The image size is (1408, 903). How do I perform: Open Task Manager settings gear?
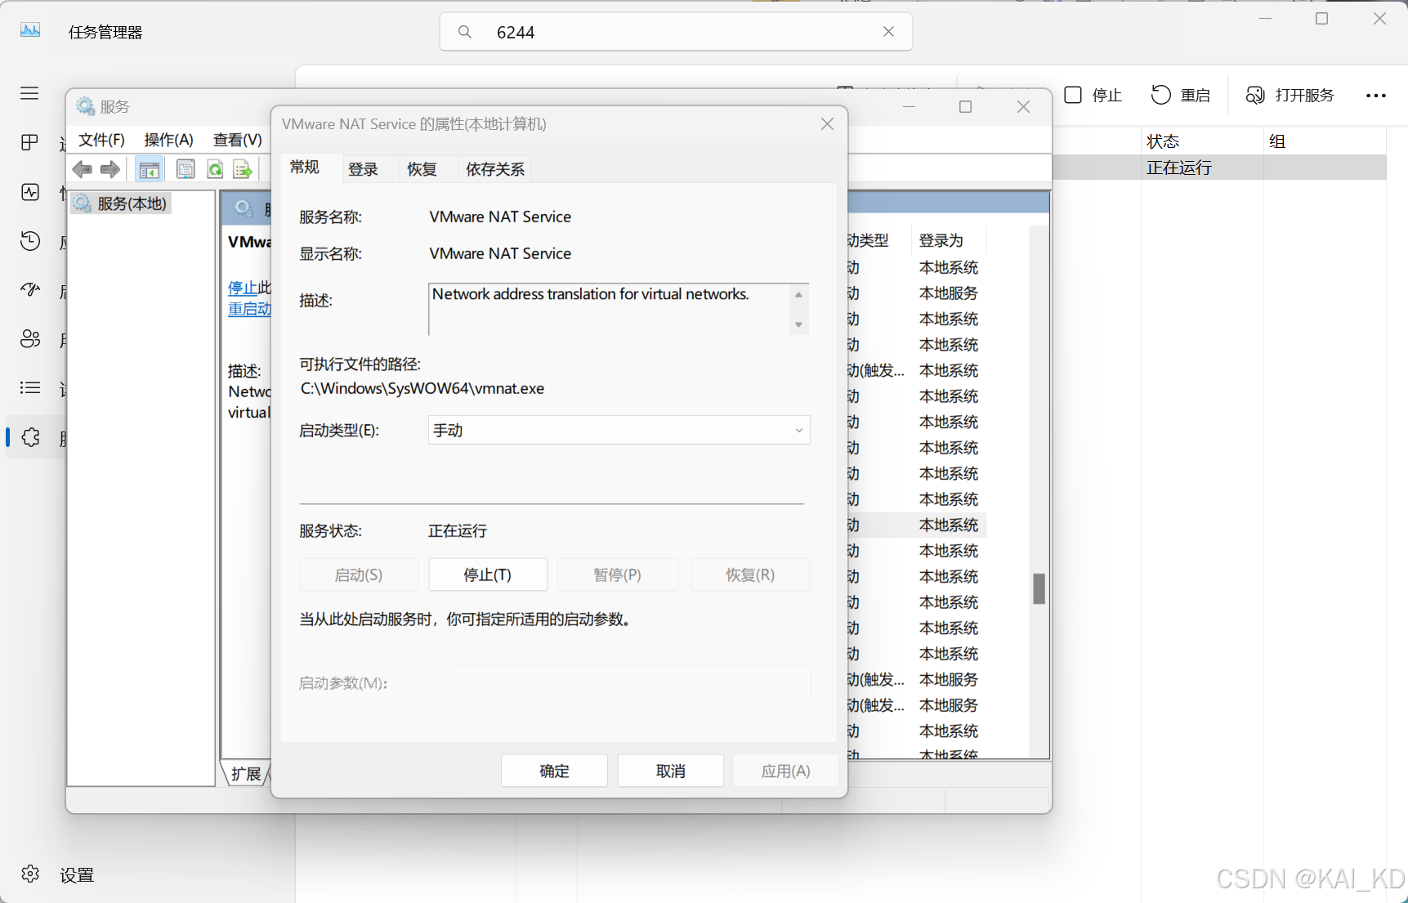coord(30,874)
